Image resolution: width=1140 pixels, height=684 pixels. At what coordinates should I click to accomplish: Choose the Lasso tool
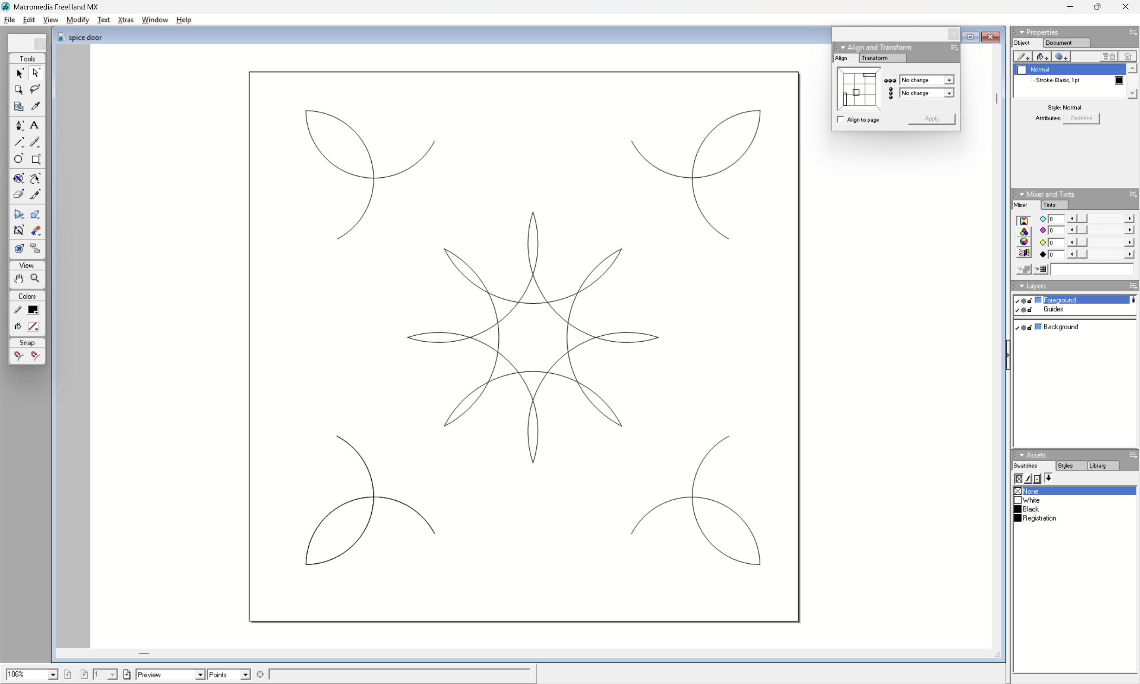click(34, 89)
